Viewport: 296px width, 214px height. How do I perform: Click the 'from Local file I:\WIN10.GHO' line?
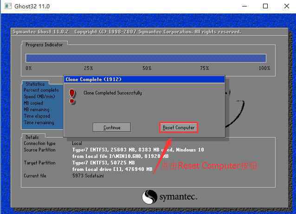[x=121, y=156]
